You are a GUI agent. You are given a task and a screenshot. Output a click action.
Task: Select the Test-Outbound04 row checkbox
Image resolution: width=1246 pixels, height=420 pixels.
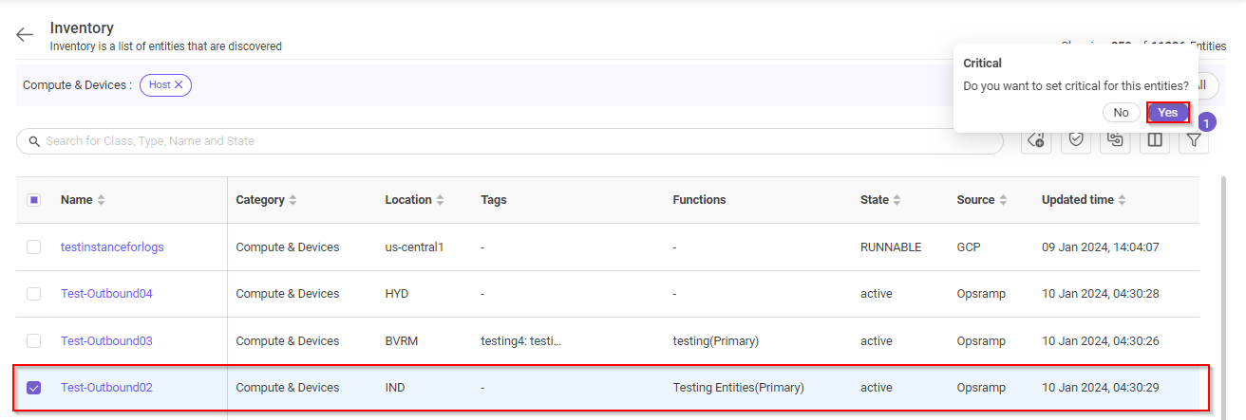[33, 294]
